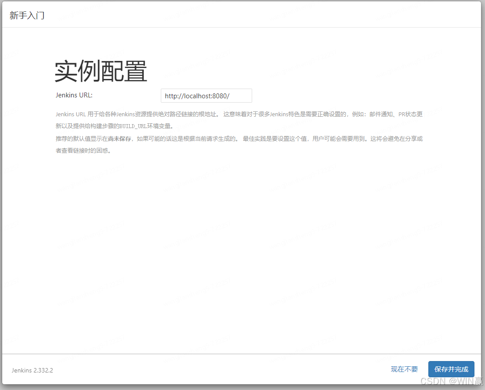Screen dimensions: 485x390
Task: Click the BUILD_URL环境变量 description text
Action: [x=145, y=126]
